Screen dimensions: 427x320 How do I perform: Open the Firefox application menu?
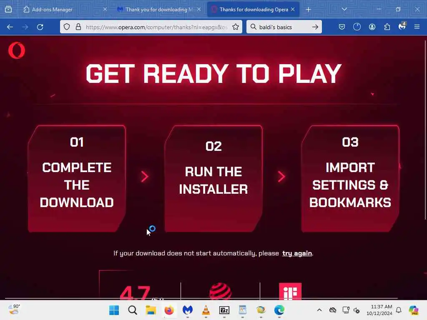[x=417, y=27]
